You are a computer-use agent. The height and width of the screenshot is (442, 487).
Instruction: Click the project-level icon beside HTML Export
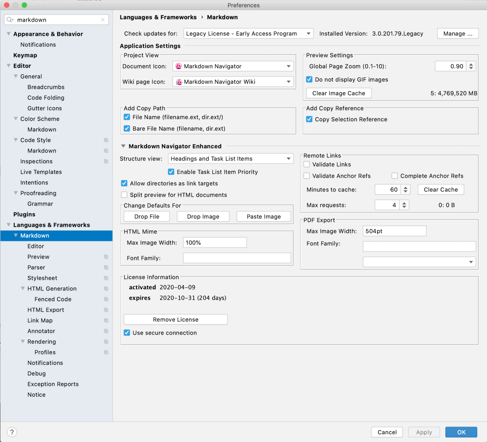click(x=106, y=310)
